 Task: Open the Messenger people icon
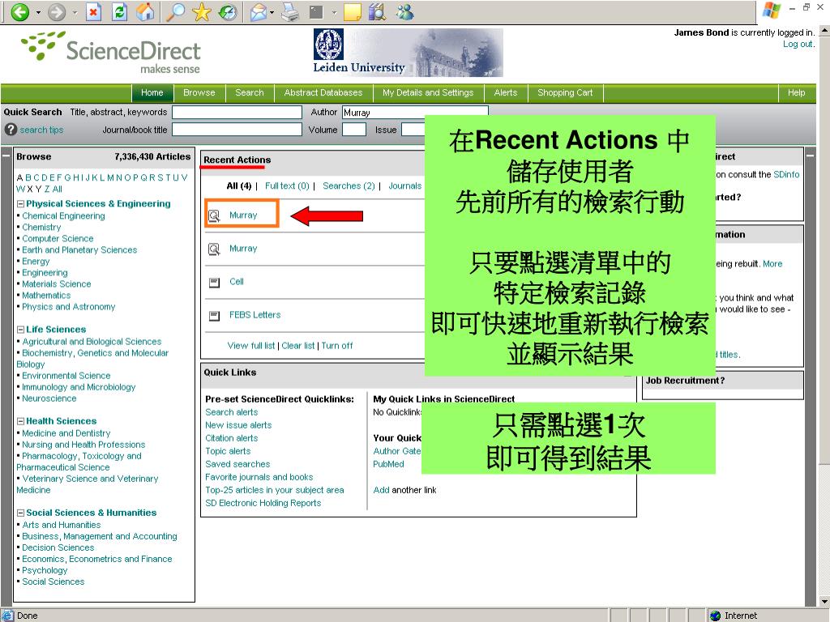(x=405, y=11)
